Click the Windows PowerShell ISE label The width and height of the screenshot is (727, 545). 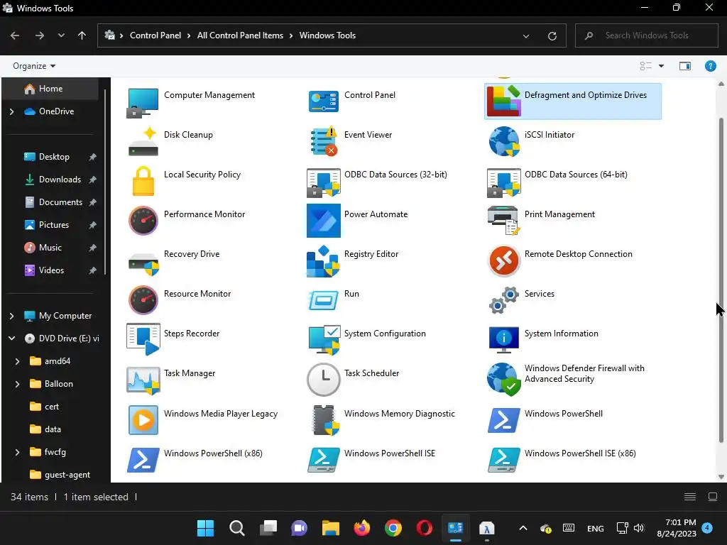[x=390, y=453]
